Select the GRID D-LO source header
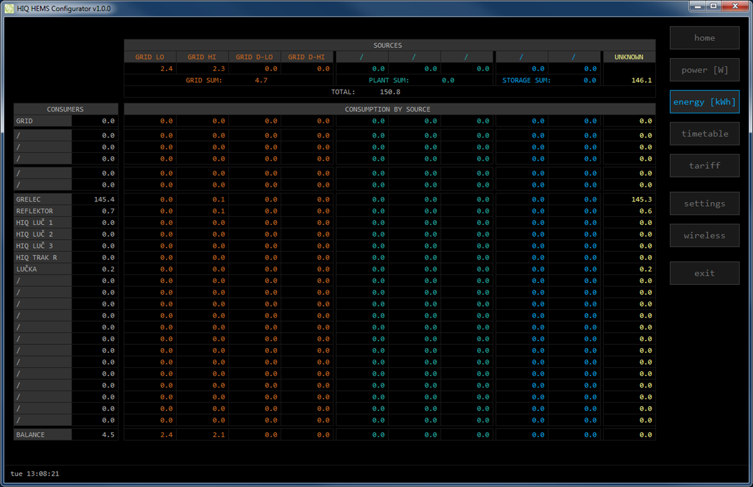 [254, 57]
